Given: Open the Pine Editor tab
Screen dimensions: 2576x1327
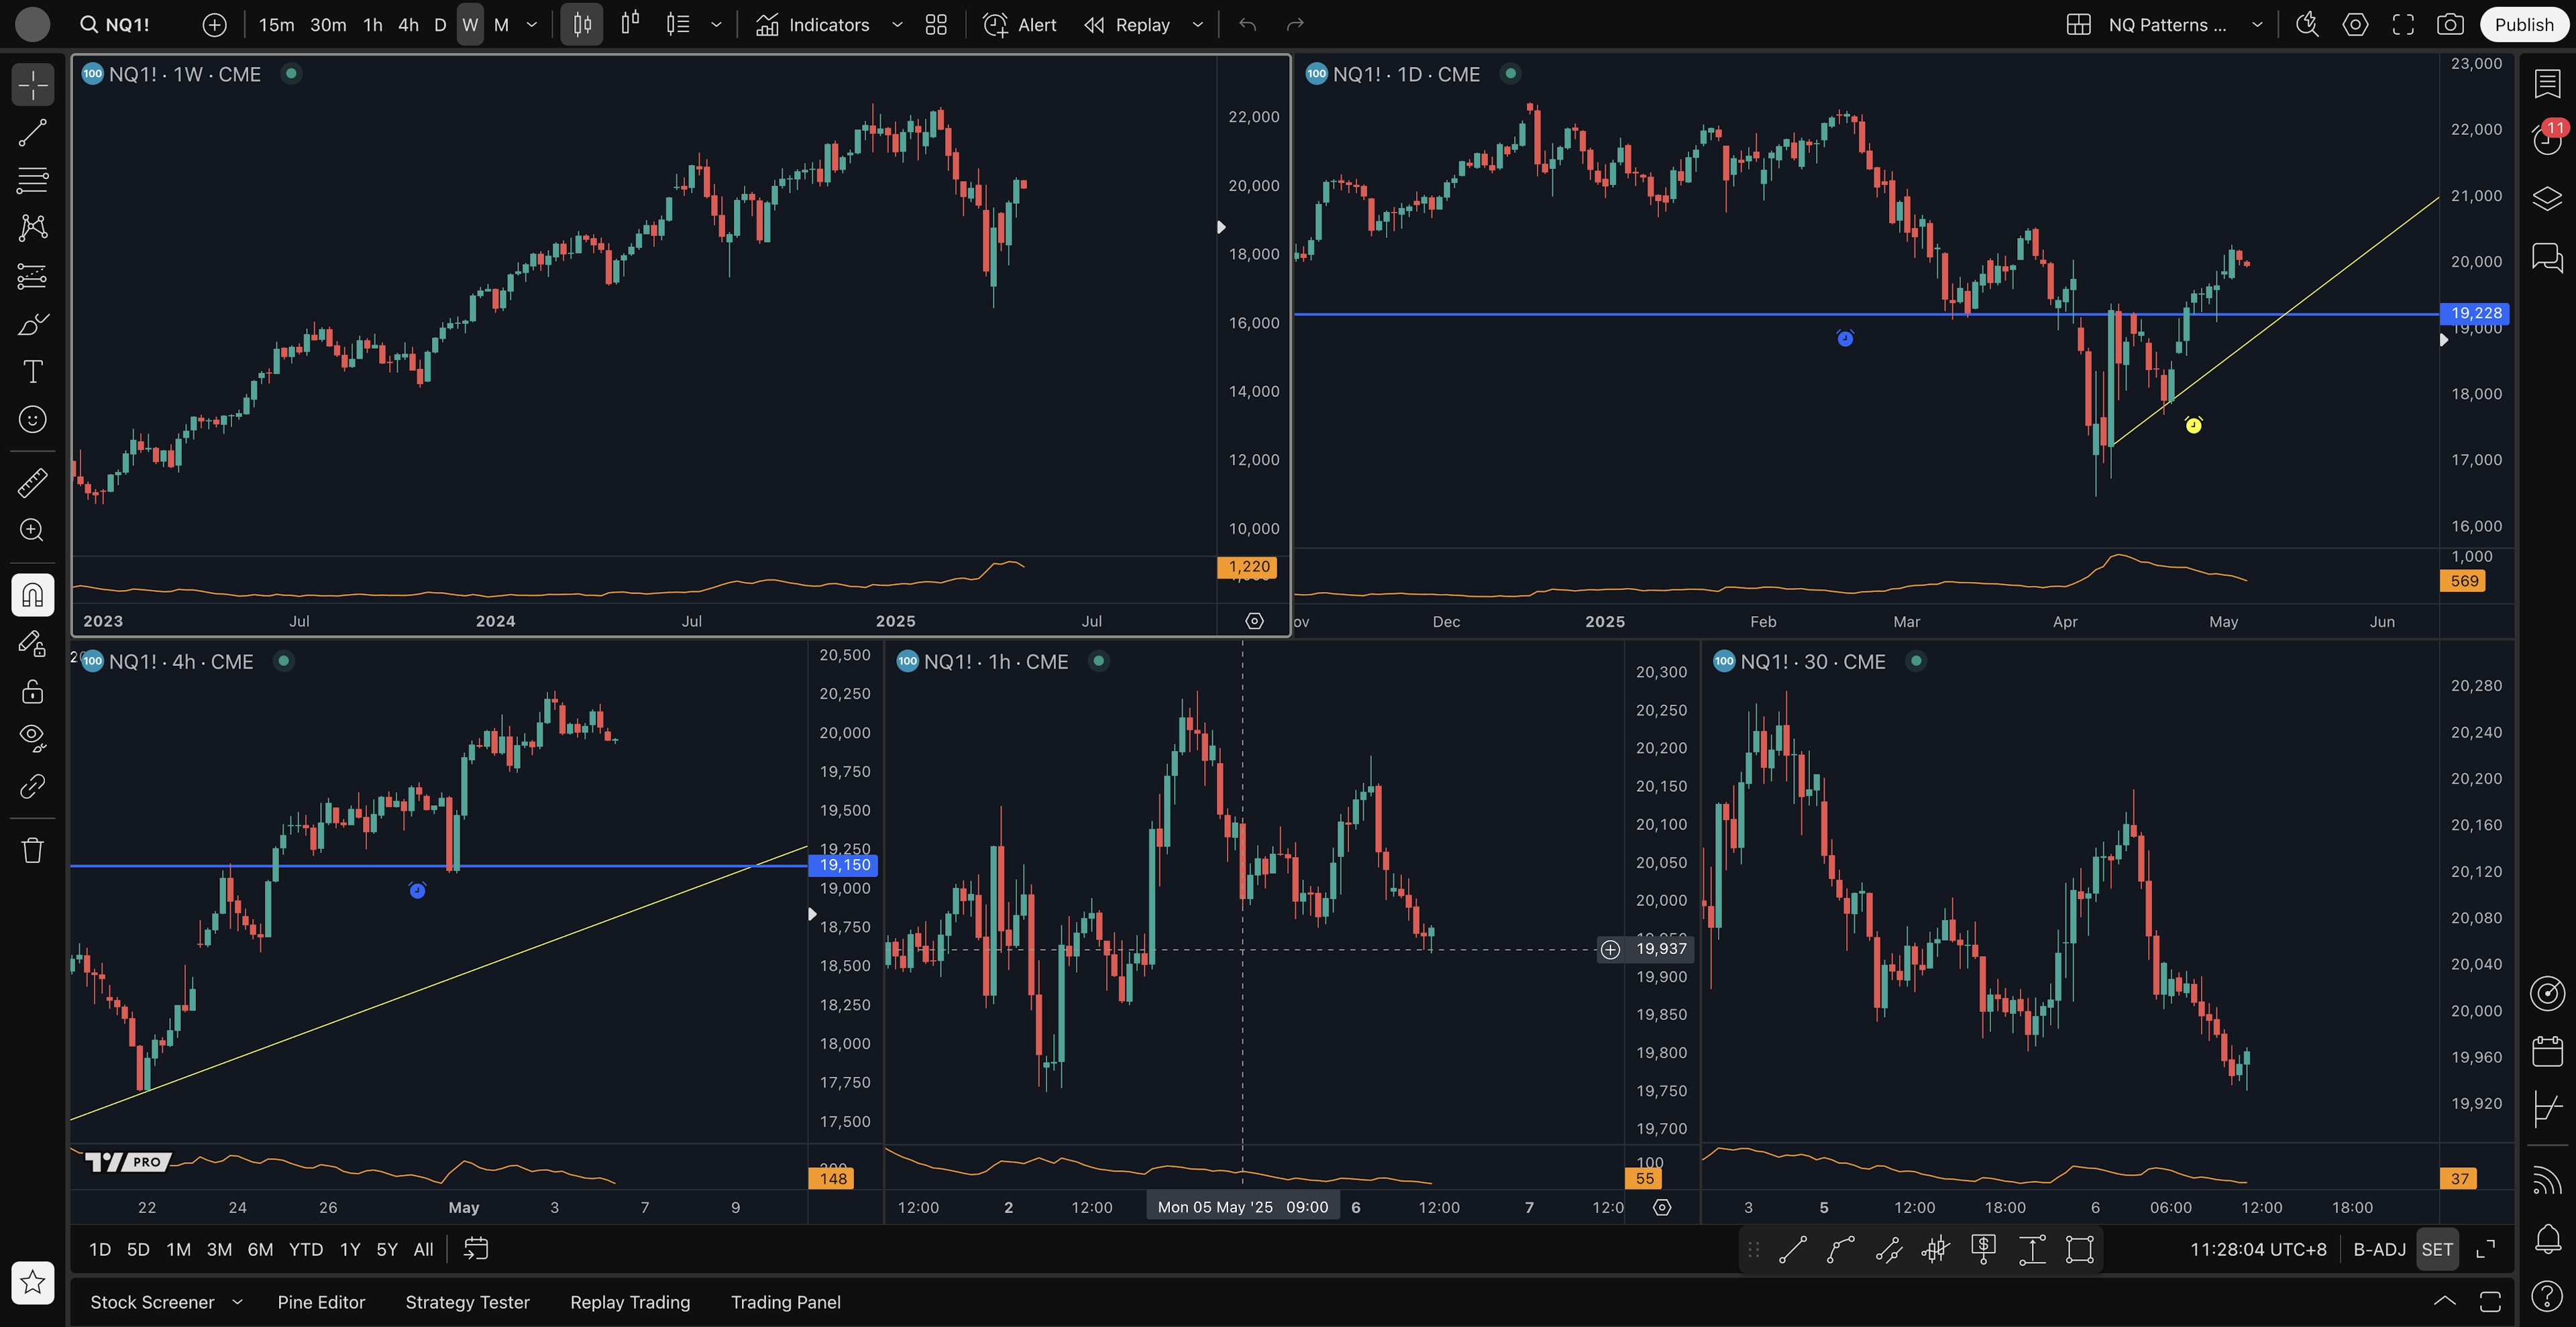Looking at the screenshot, I should pyautogui.click(x=321, y=1302).
